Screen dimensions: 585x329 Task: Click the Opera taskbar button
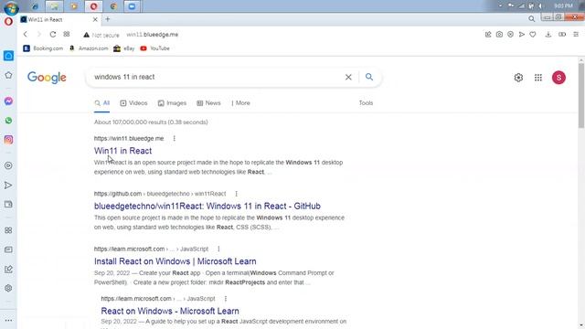click(x=93, y=6)
